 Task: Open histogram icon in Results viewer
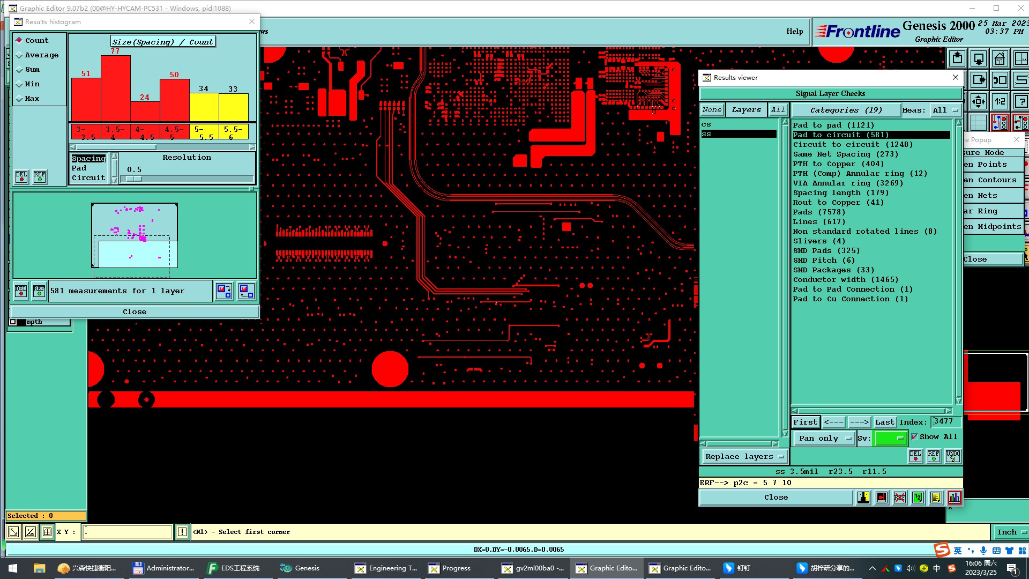click(954, 498)
